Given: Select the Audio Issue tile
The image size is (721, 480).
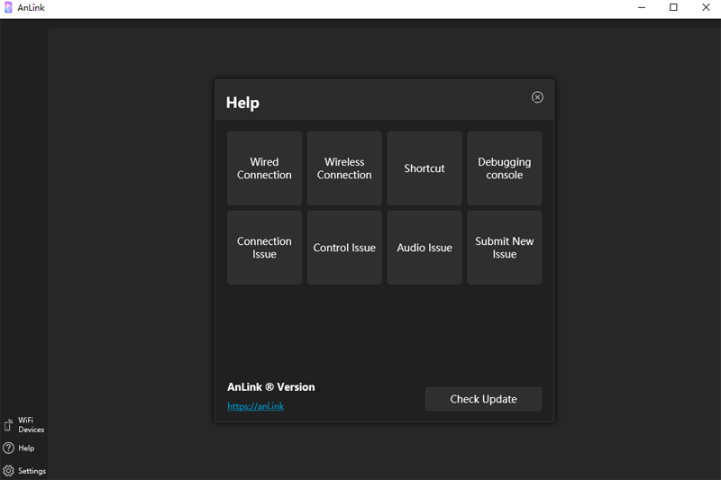Looking at the screenshot, I should 424,248.
